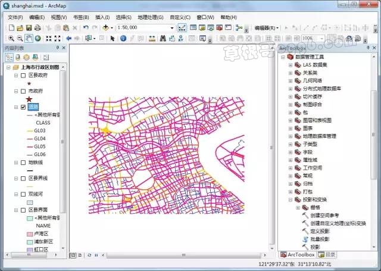Undo the last action
Screen dimensions: 381x271
[86, 28]
